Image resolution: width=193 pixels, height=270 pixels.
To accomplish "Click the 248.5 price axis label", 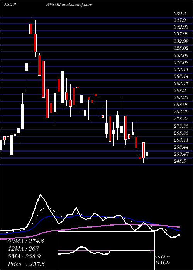I will (x=180, y=161).
